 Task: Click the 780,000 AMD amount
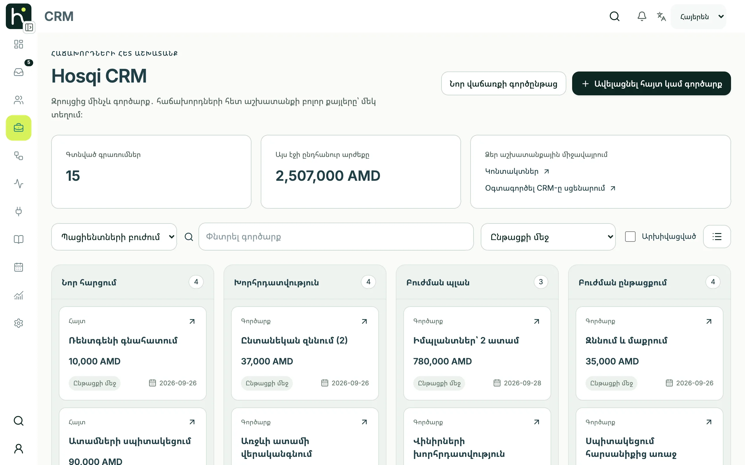point(442,361)
